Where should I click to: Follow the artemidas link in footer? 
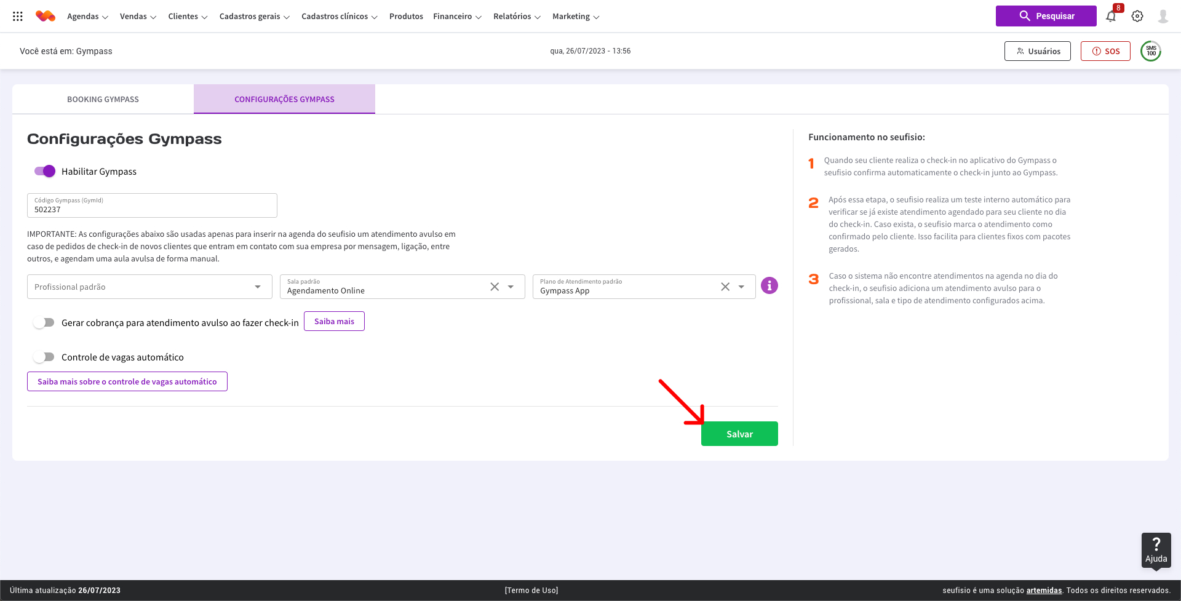coord(1044,591)
